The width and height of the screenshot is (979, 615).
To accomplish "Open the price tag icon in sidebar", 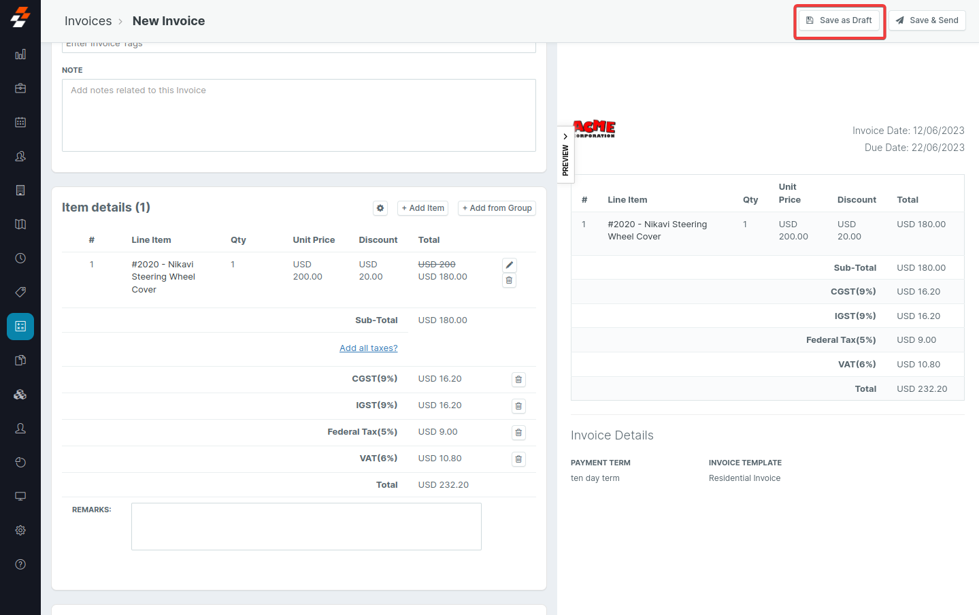I will click(x=20, y=293).
